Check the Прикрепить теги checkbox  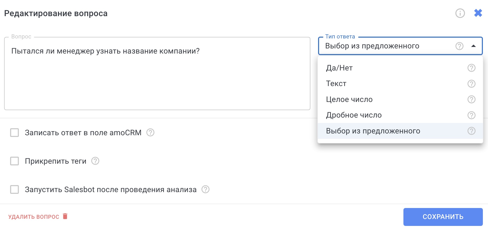tap(14, 161)
